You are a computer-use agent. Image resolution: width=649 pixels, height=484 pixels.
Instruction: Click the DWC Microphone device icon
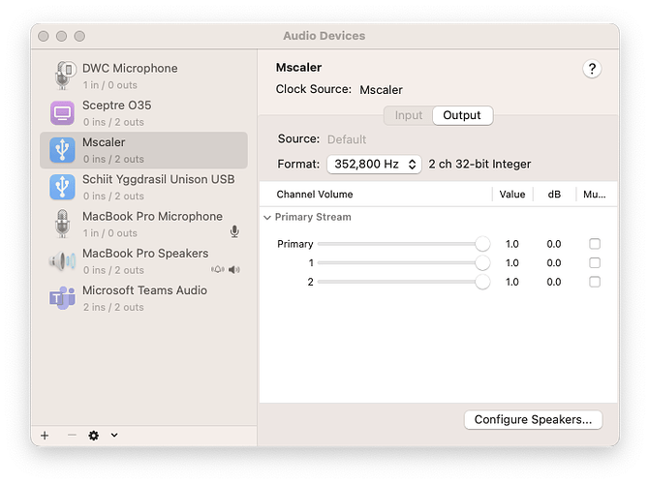click(63, 76)
